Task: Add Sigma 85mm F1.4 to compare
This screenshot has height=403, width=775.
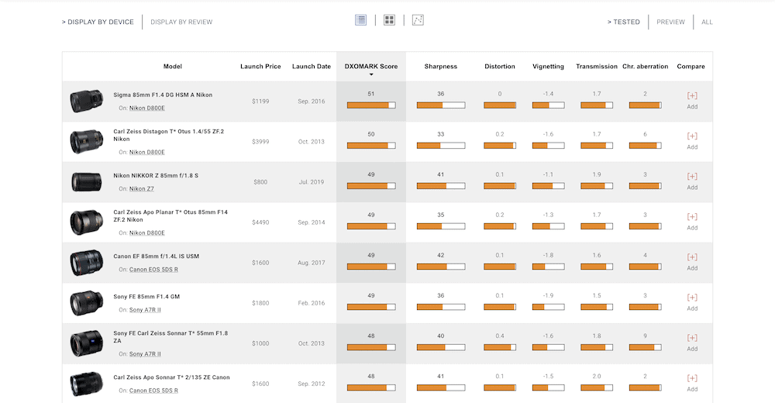Action: (x=692, y=100)
